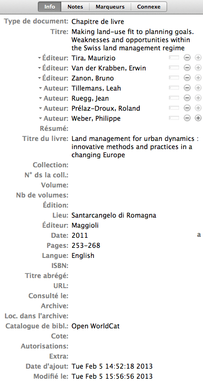The width and height of the screenshot is (203, 384).
Task: Change creator type of Tillemans, Leah
Action: point(53,88)
